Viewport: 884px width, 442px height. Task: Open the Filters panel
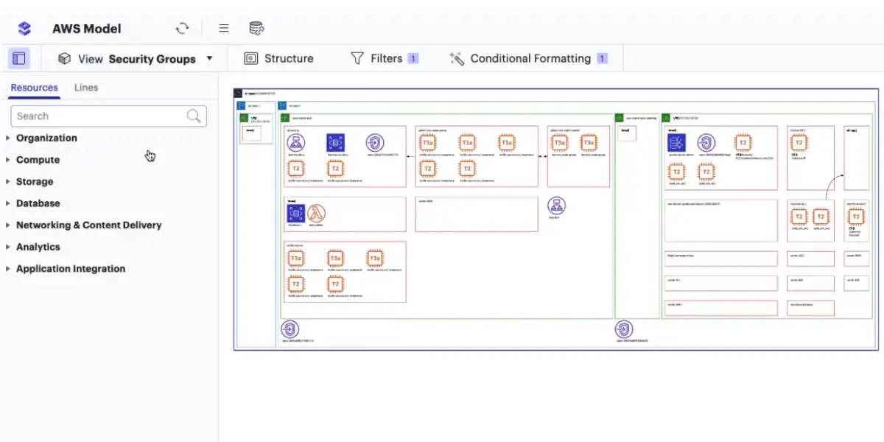(x=384, y=58)
